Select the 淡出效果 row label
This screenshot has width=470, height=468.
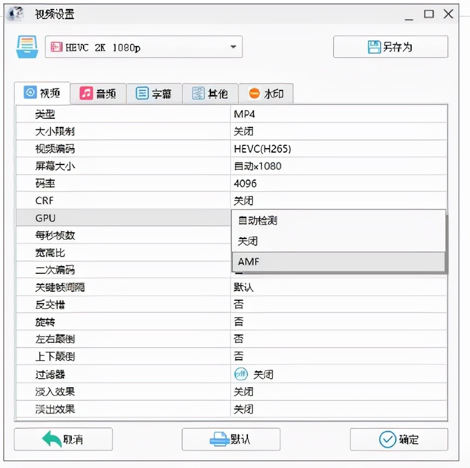point(55,409)
